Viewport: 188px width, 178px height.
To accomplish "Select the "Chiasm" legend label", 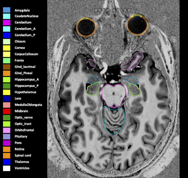I will coord(20,41).
